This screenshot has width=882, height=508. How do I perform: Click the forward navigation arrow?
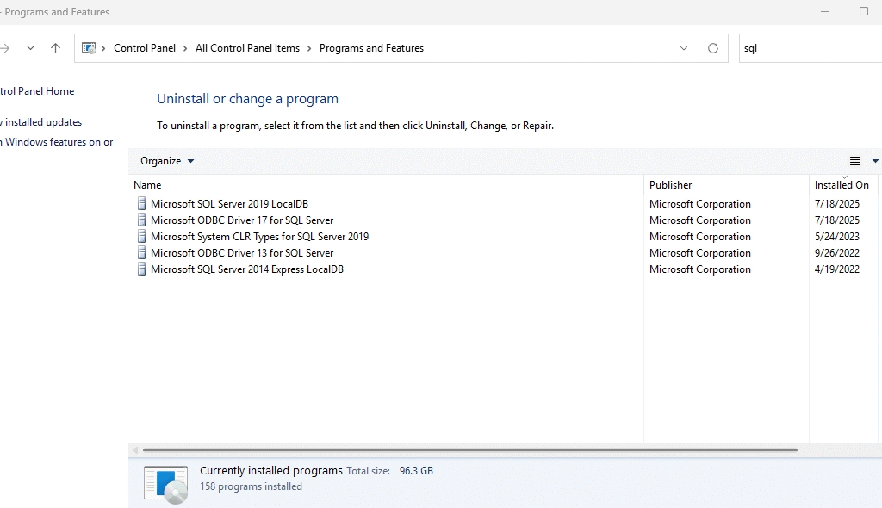coord(5,48)
